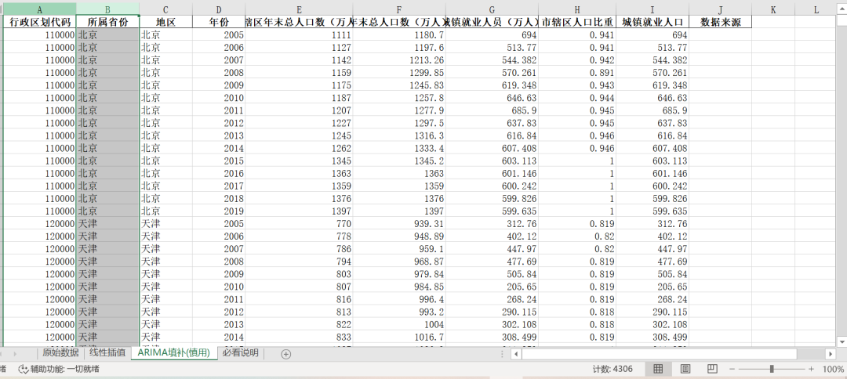Open 辅助功能: 一切就绪 accessibility status
Viewport: 847px width, 379px height.
[x=58, y=370]
